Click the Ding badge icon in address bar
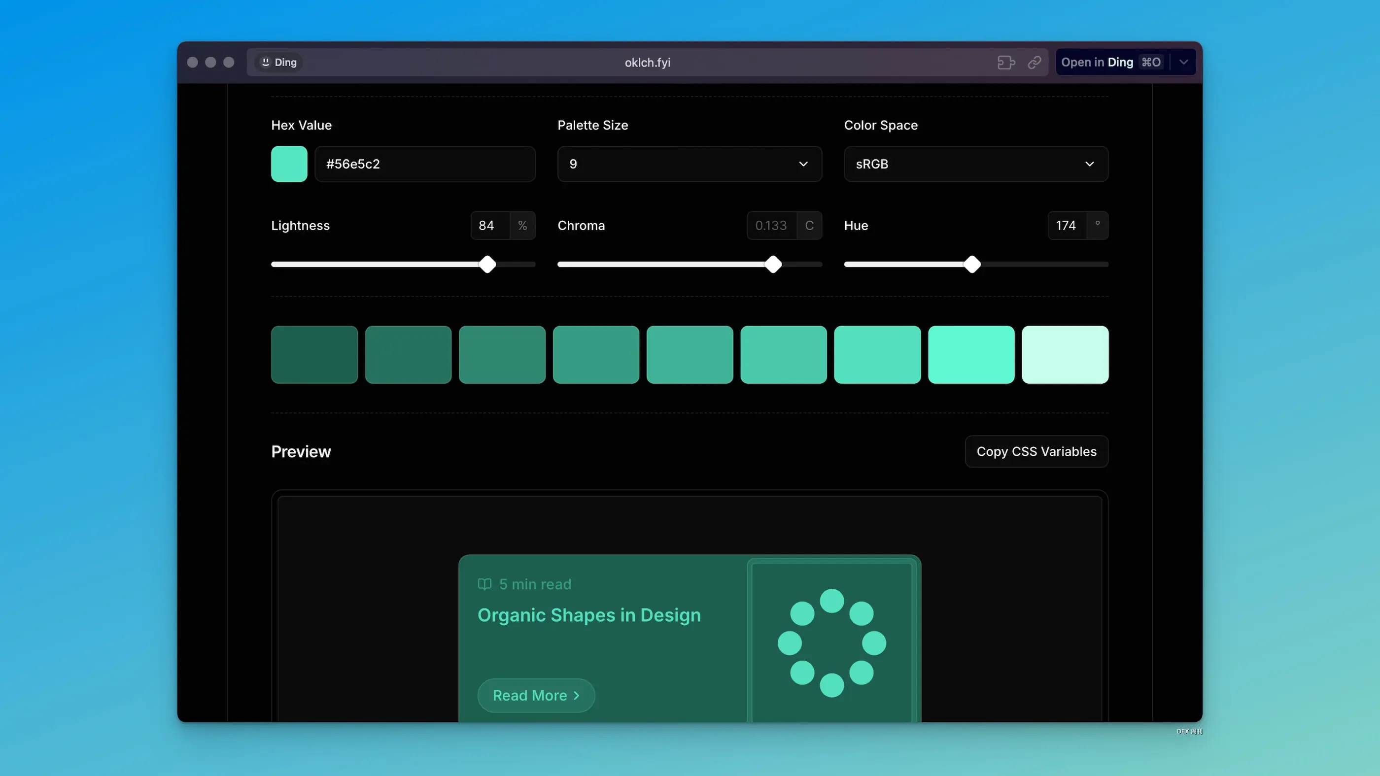Viewport: 1380px width, 776px height. point(278,62)
